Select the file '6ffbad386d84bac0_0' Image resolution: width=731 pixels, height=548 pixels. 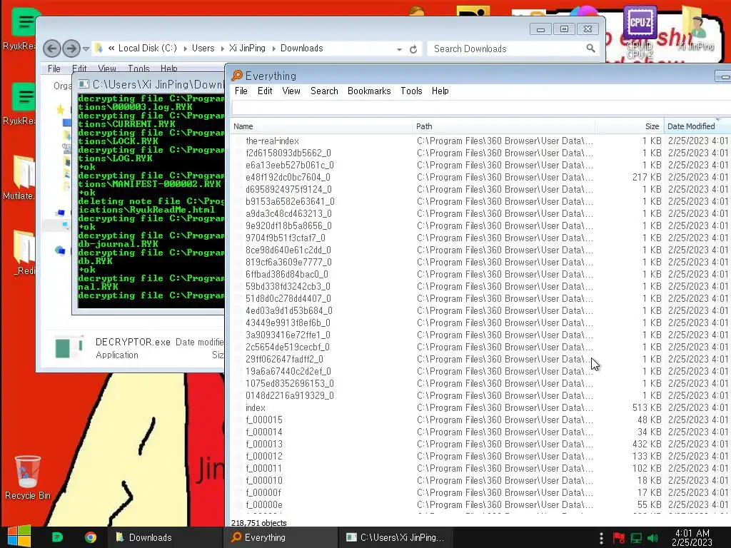click(x=287, y=274)
